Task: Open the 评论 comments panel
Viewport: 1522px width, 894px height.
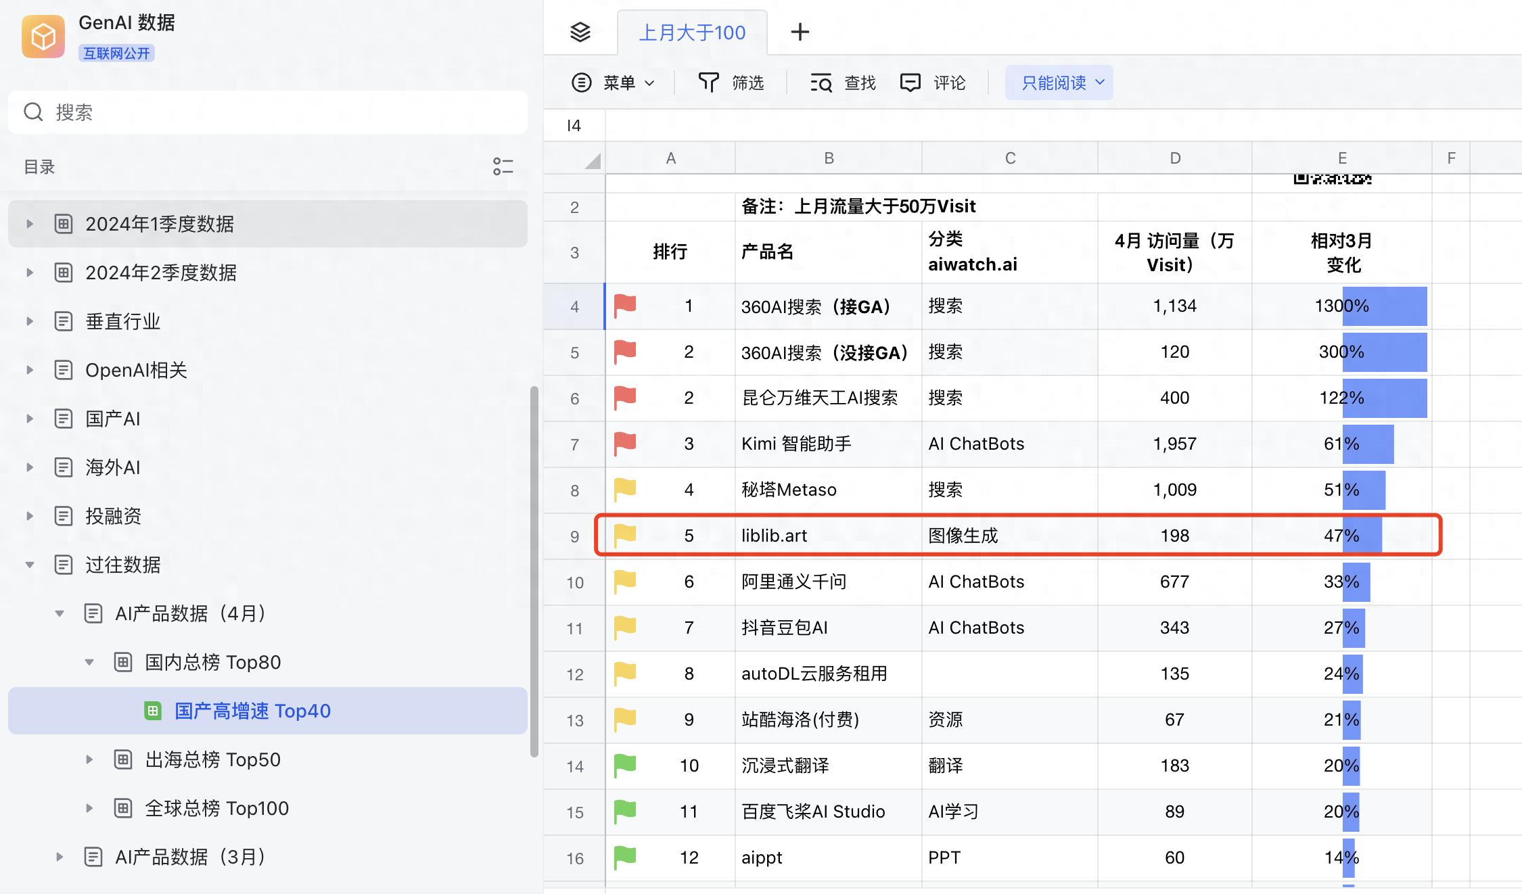Action: [933, 83]
